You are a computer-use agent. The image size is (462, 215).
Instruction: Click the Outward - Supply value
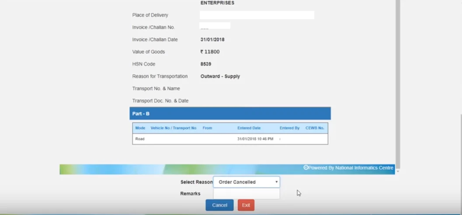point(220,76)
